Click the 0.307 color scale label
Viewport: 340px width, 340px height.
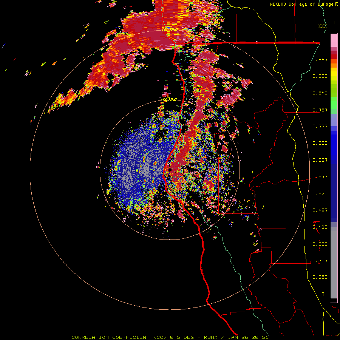320,261
